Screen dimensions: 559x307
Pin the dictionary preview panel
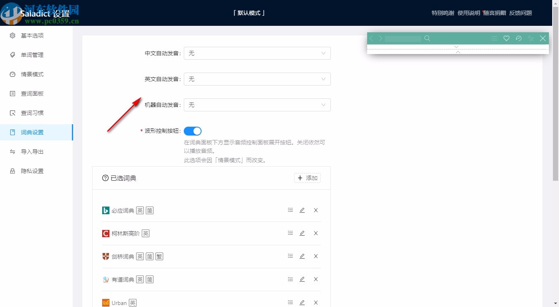531,38
